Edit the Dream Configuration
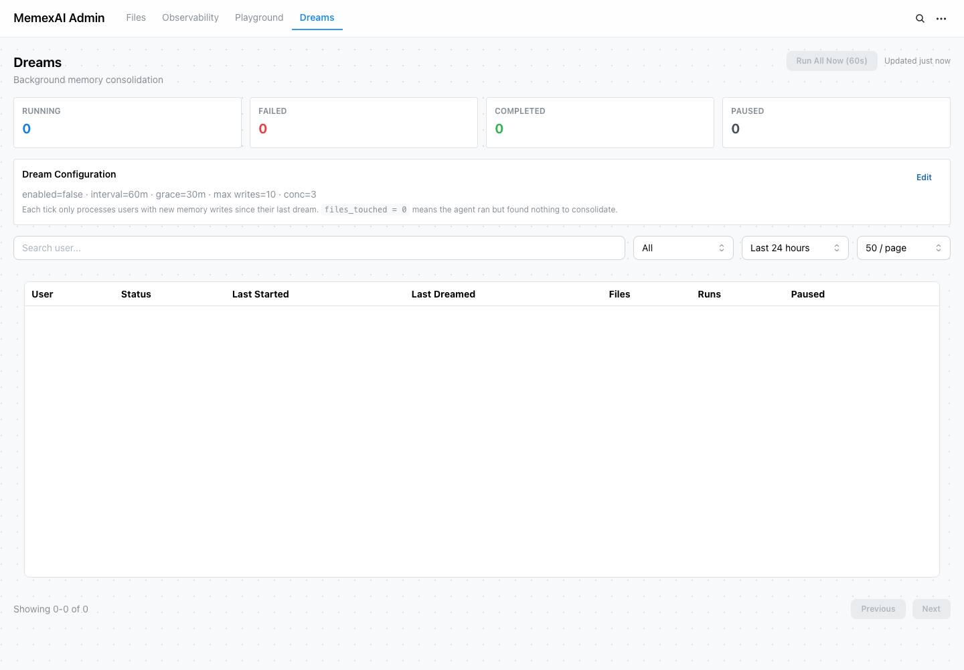 click(x=924, y=178)
